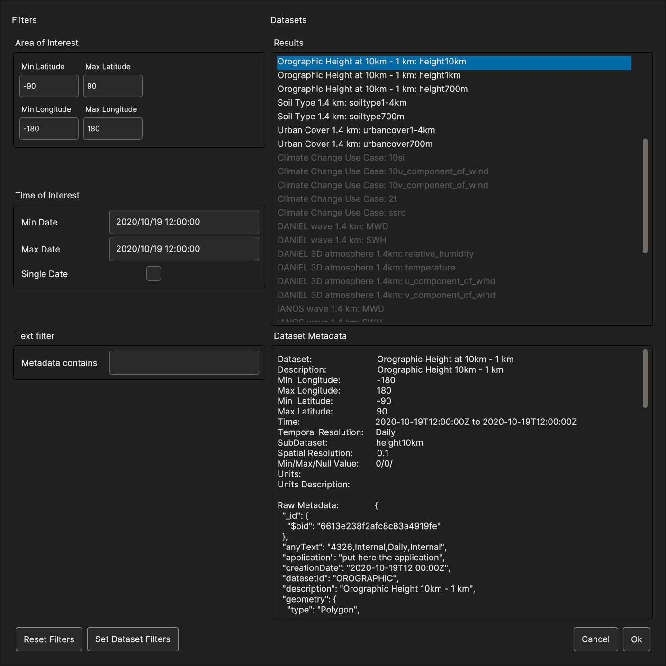This screenshot has height=666, width=666.
Task: Click Set Dataset Filters button
Action: (133, 639)
